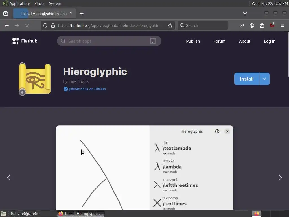
Task: Open a new browser tab
Action: coord(82,14)
